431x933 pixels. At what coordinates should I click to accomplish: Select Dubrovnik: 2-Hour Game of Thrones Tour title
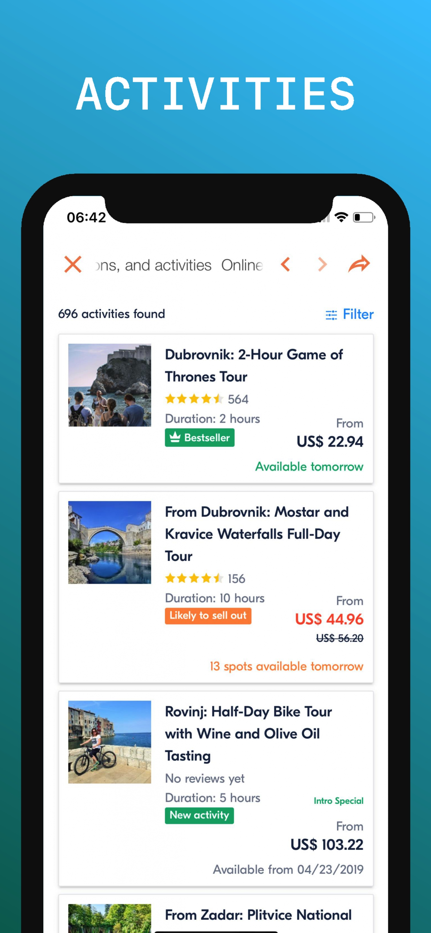254,365
